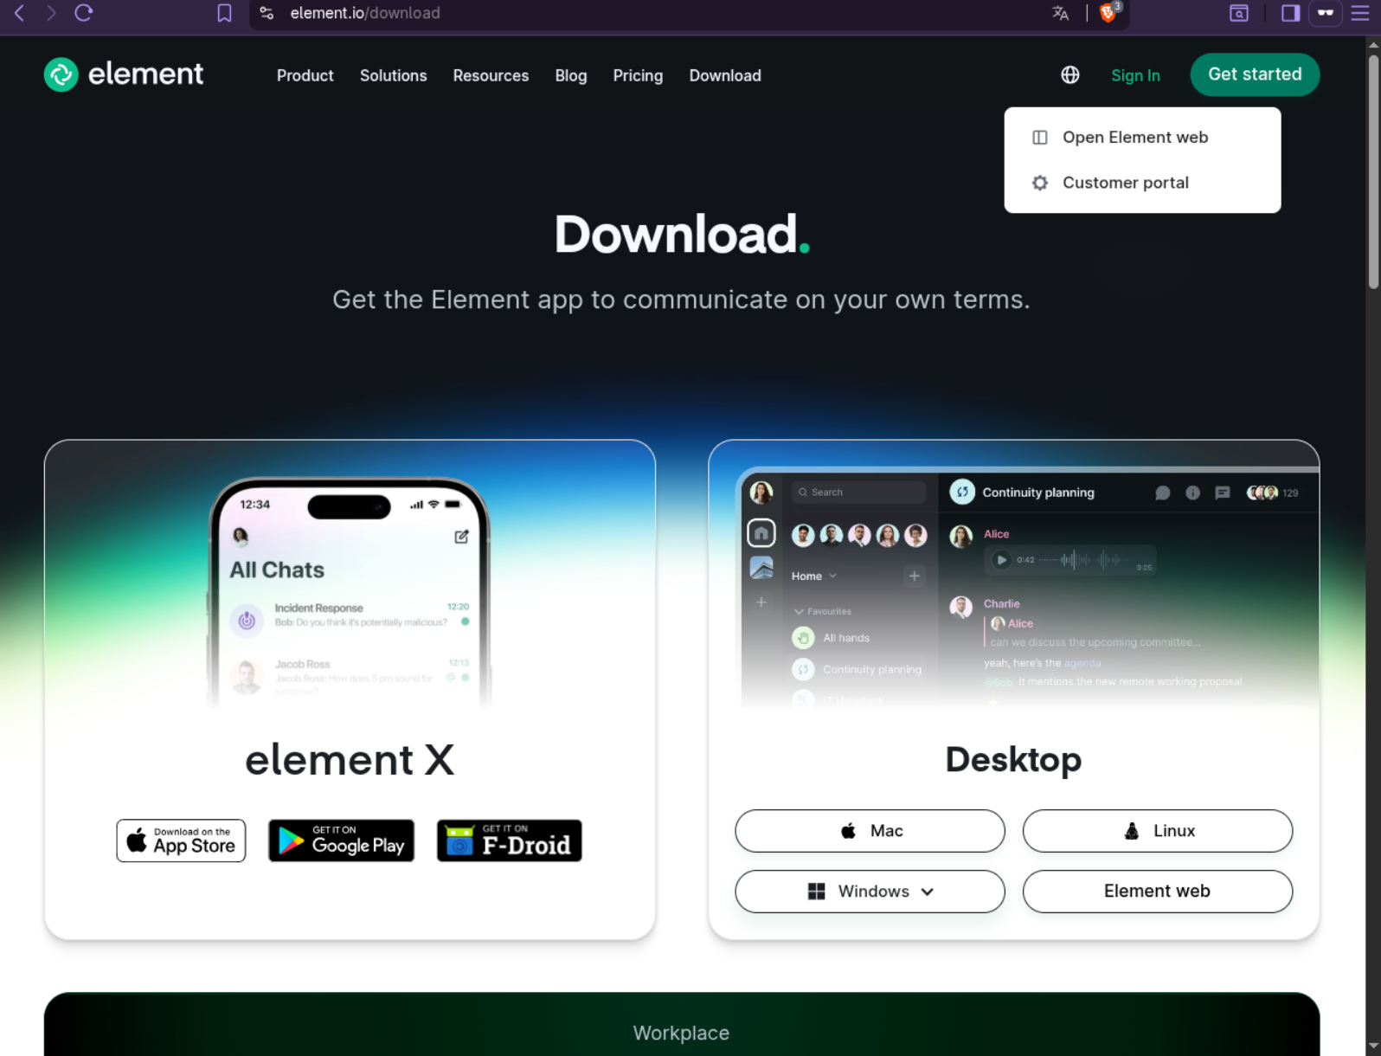Image resolution: width=1381 pixels, height=1056 pixels.
Task: Open Brave Shields icon
Action: coord(1108,13)
